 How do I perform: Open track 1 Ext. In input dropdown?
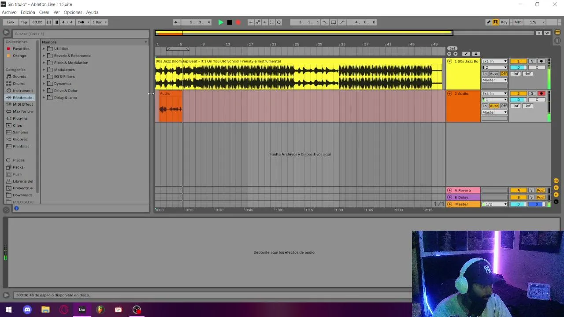(x=495, y=61)
